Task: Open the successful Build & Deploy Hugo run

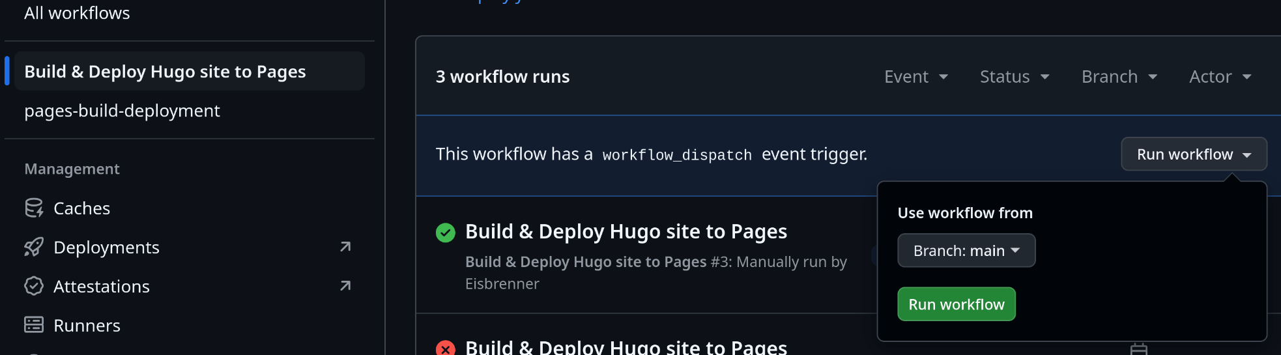Action: coord(626,232)
